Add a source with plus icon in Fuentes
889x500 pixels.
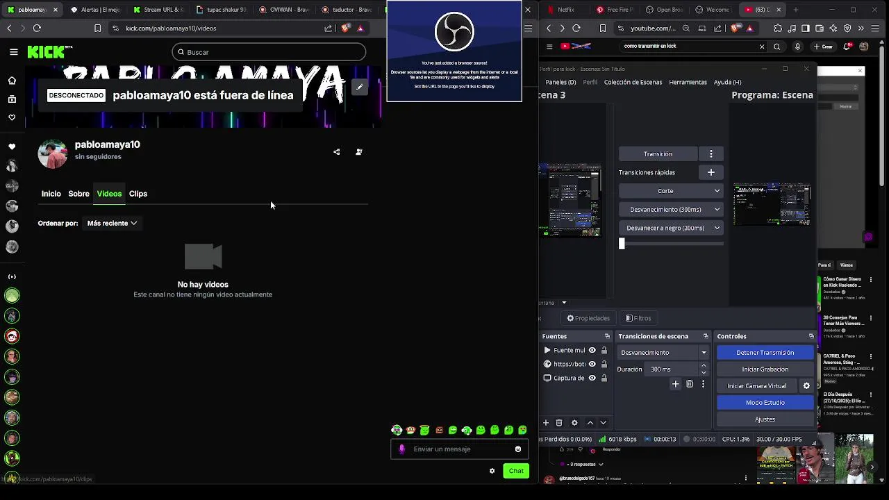point(546,423)
